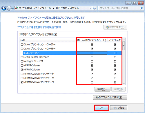Open 詳細(L)... for the selected program
Screen dimensions: 145x113
coord(102,89)
